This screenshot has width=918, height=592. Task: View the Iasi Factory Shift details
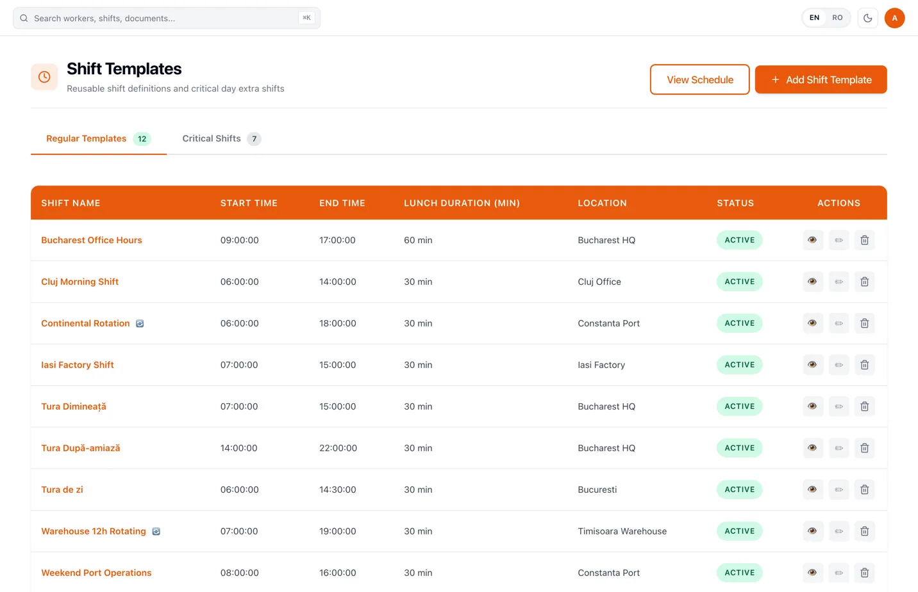(x=813, y=365)
